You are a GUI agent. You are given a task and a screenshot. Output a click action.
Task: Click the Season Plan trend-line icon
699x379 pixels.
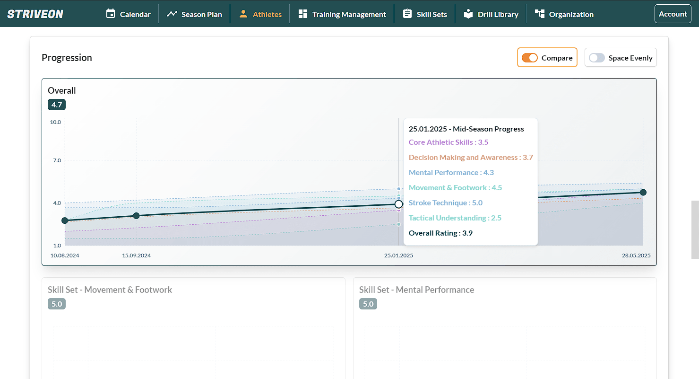pyautogui.click(x=172, y=14)
